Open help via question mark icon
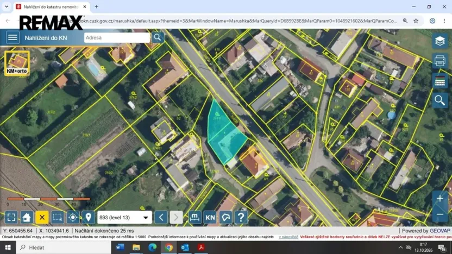Viewport: 452px width, 254px height. tap(241, 218)
